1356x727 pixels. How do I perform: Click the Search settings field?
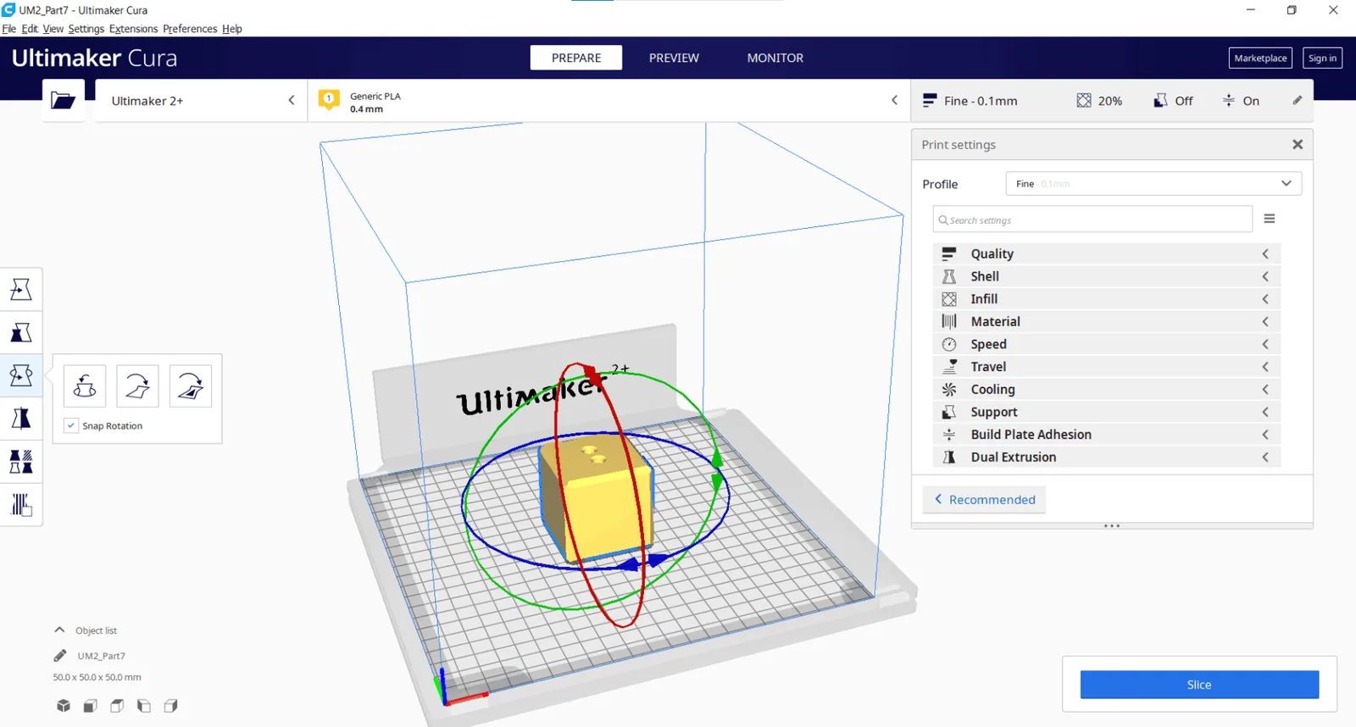coord(1092,219)
